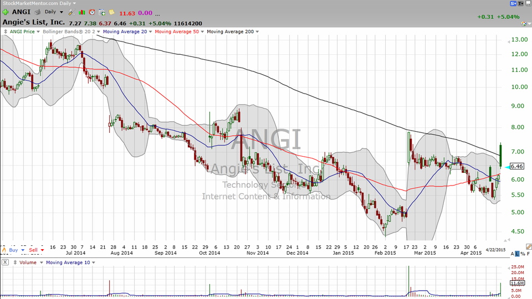Image resolution: width=532 pixels, height=299 pixels.
Task: Open the T dropdown button at top right
Action: 521,3
